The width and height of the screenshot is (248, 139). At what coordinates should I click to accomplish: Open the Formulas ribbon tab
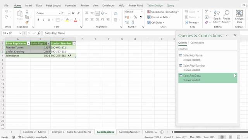[x=71, y=5]
